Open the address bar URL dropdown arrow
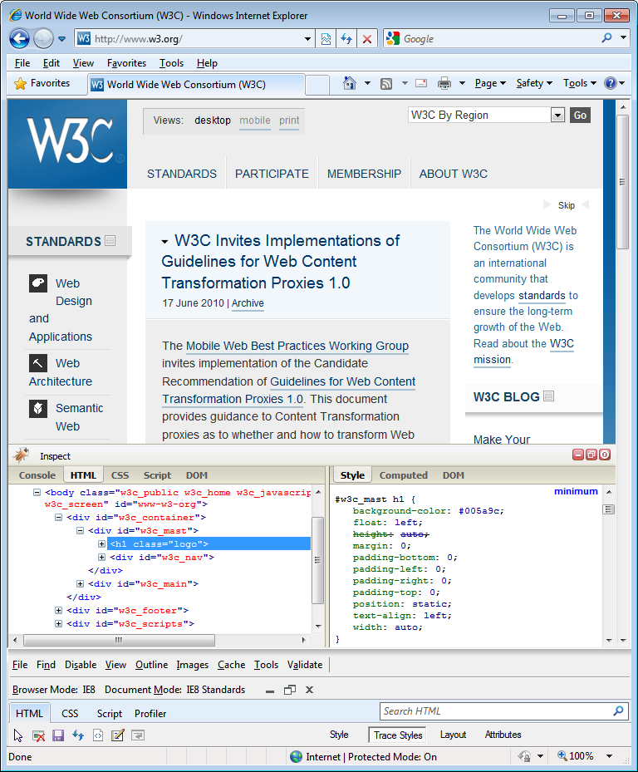This screenshot has width=638, height=772. coord(307,39)
